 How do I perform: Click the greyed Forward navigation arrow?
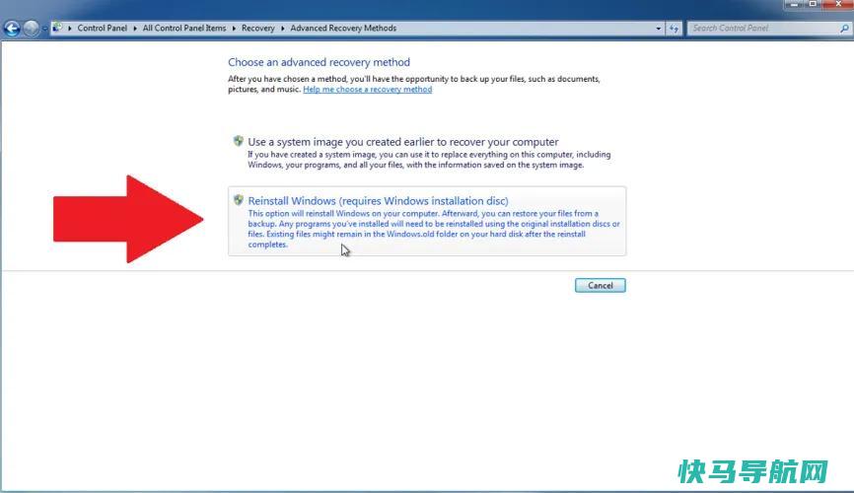[x=31, y=29]
